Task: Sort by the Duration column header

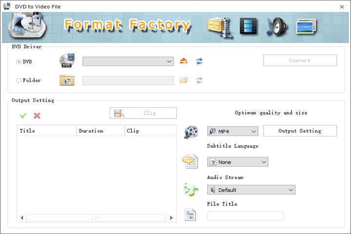Action: (100, 131)
